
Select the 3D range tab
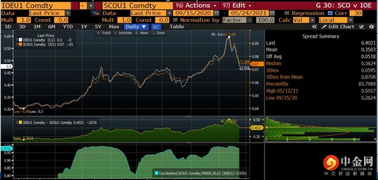[22, 27]
